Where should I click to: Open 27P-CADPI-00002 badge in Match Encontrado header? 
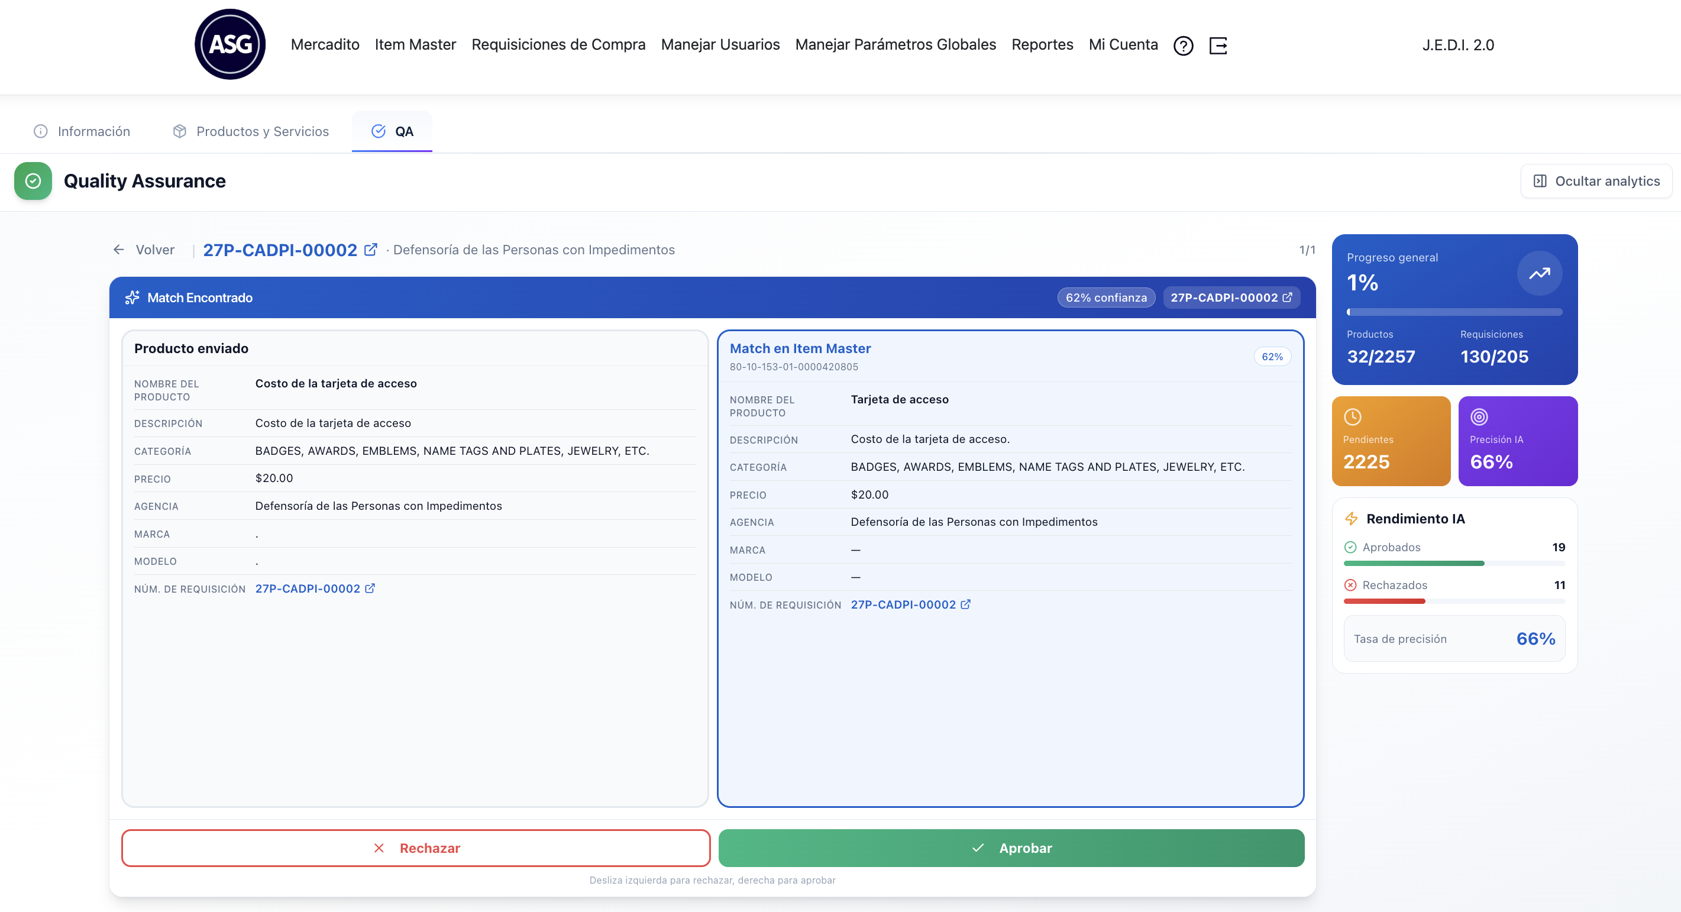pyautogui.click(x=1231, y=297)
